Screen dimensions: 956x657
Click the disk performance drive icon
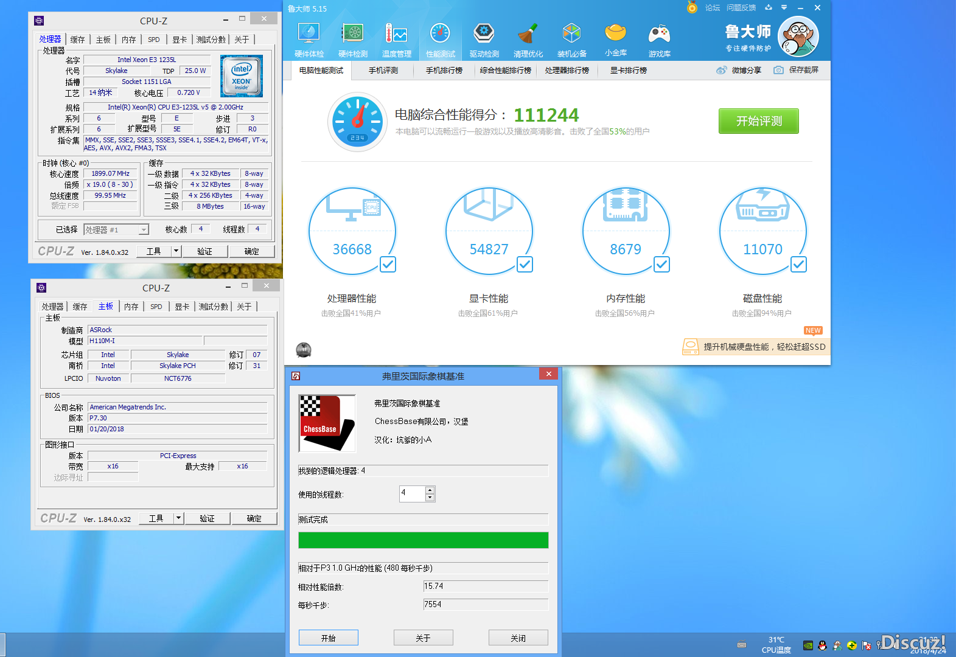click(762, 205)
